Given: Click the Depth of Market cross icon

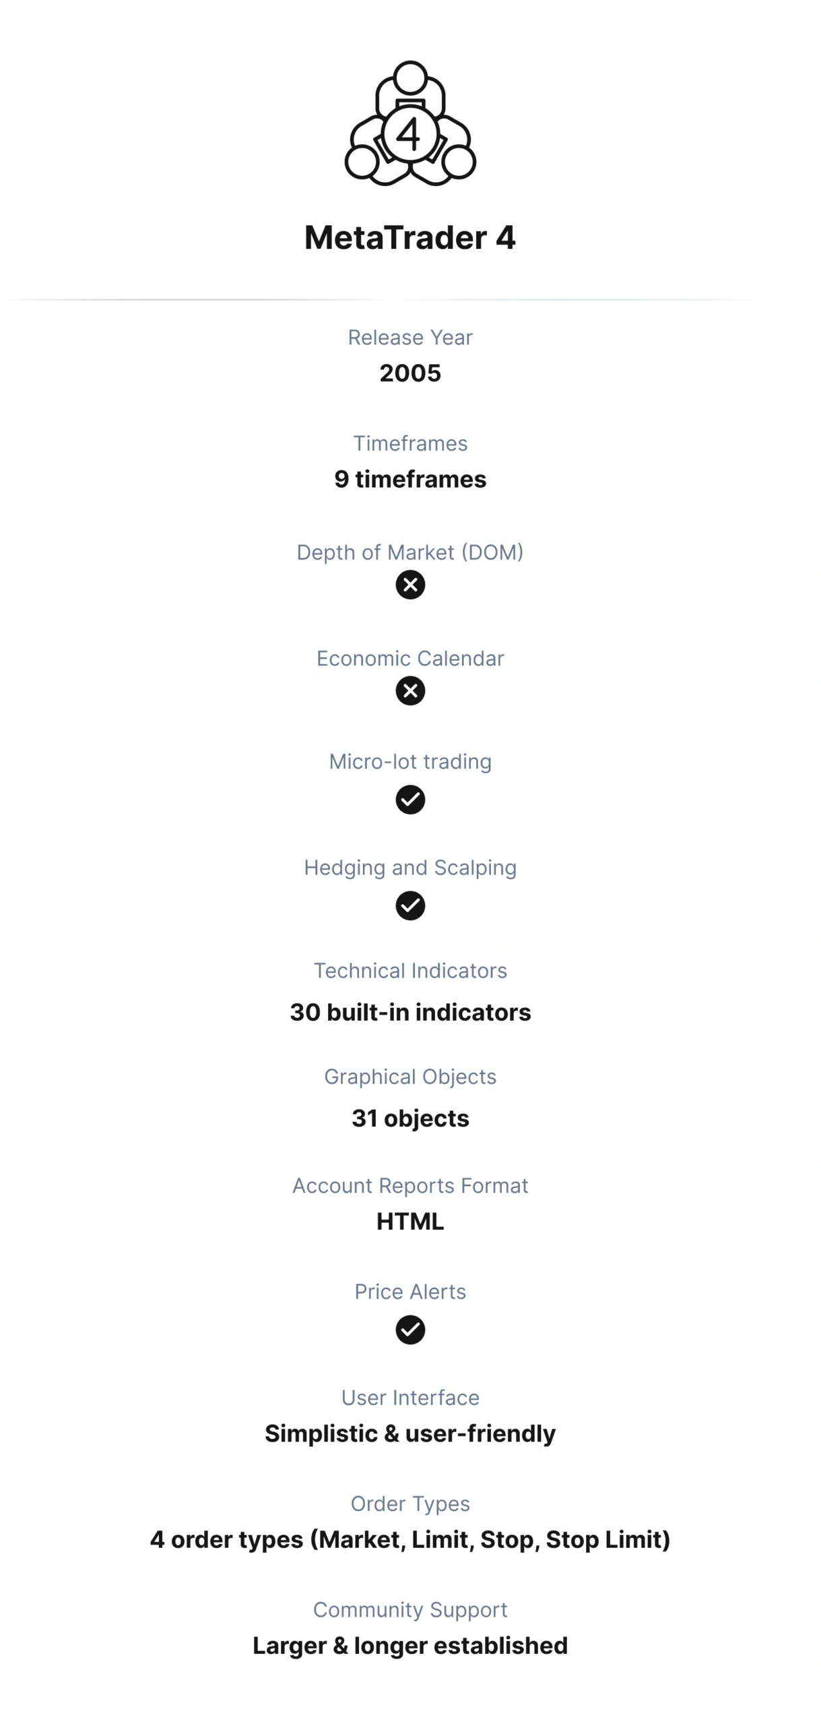Looking at the screenshot, I should point(410,585).
